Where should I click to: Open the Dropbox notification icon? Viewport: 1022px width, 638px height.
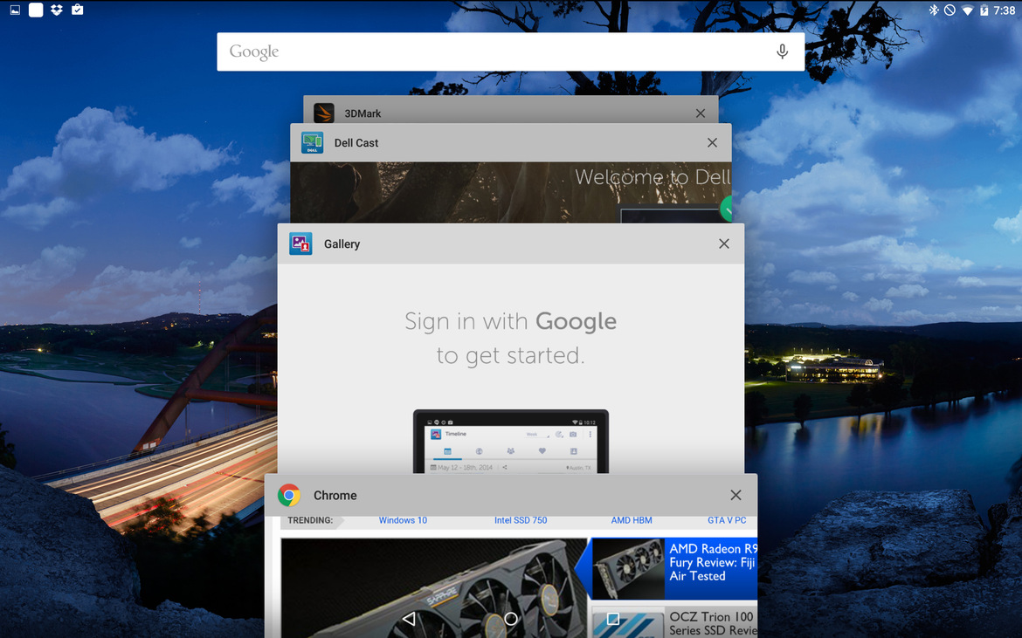coord(57,10)
